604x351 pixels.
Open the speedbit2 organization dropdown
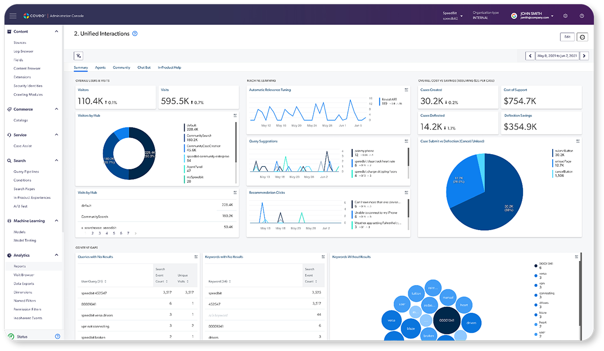point(450,15)
